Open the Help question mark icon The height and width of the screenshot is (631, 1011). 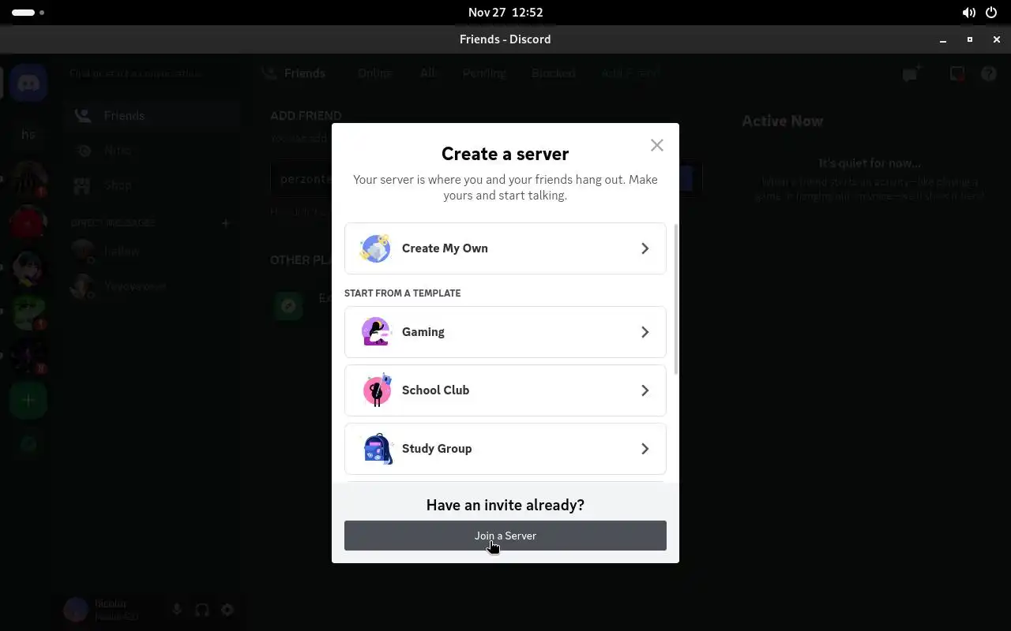(x=989, y=73)
